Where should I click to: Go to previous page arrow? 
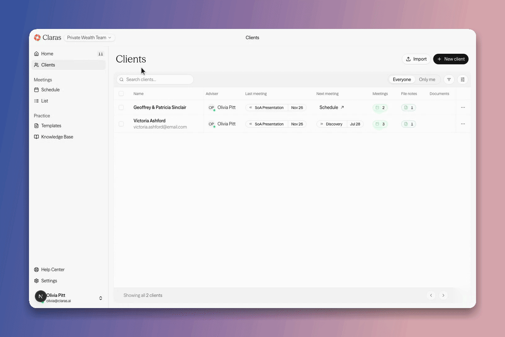pos(431,295)
